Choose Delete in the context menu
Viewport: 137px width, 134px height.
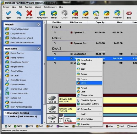[89, 83]
